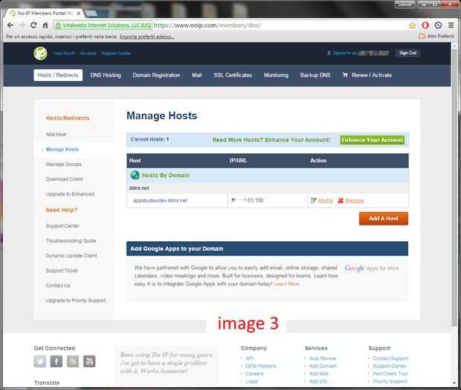461x390 pixels.
Task: Click the Remove link
Action: [354, 200]
